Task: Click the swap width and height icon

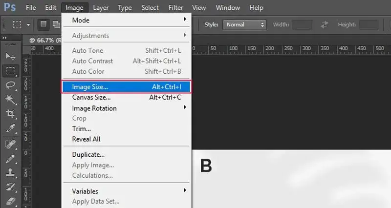Action: click(x=324, y=24)
